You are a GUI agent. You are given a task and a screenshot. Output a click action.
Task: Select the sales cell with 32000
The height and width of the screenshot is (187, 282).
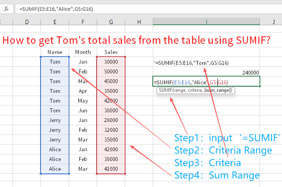tap(111, 130)
